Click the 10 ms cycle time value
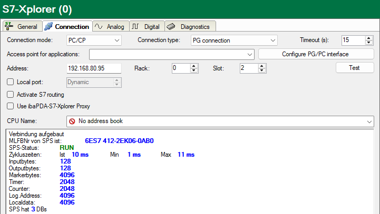Image resolution: width=380 pixels, height=214 pixels. (80, 155)
